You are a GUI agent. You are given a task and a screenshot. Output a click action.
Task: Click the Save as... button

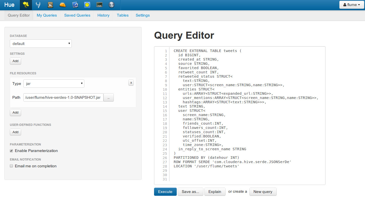click(191, 192)
